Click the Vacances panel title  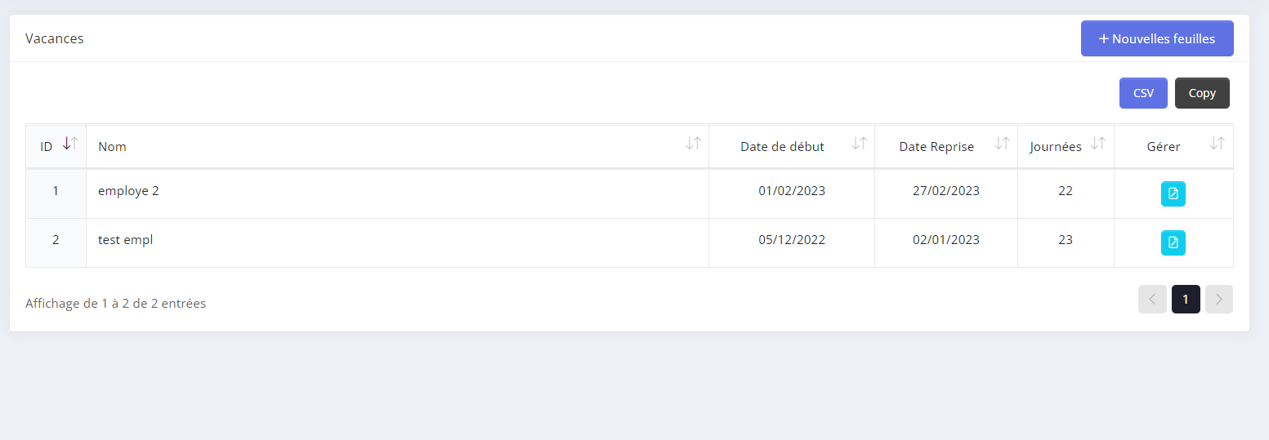pyautogui.click(x=55, y=38)
